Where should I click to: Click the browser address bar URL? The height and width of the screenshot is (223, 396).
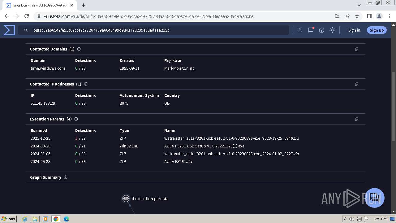pyautogui.click(x=148, y=16)
